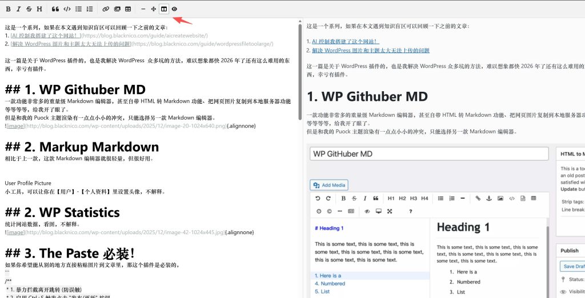
Task: Place cursor on '## 2. WP Statistics' heading
Action: (62, 213)
